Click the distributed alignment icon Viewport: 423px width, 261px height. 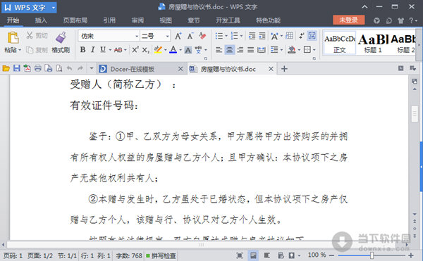click(261, 50)
